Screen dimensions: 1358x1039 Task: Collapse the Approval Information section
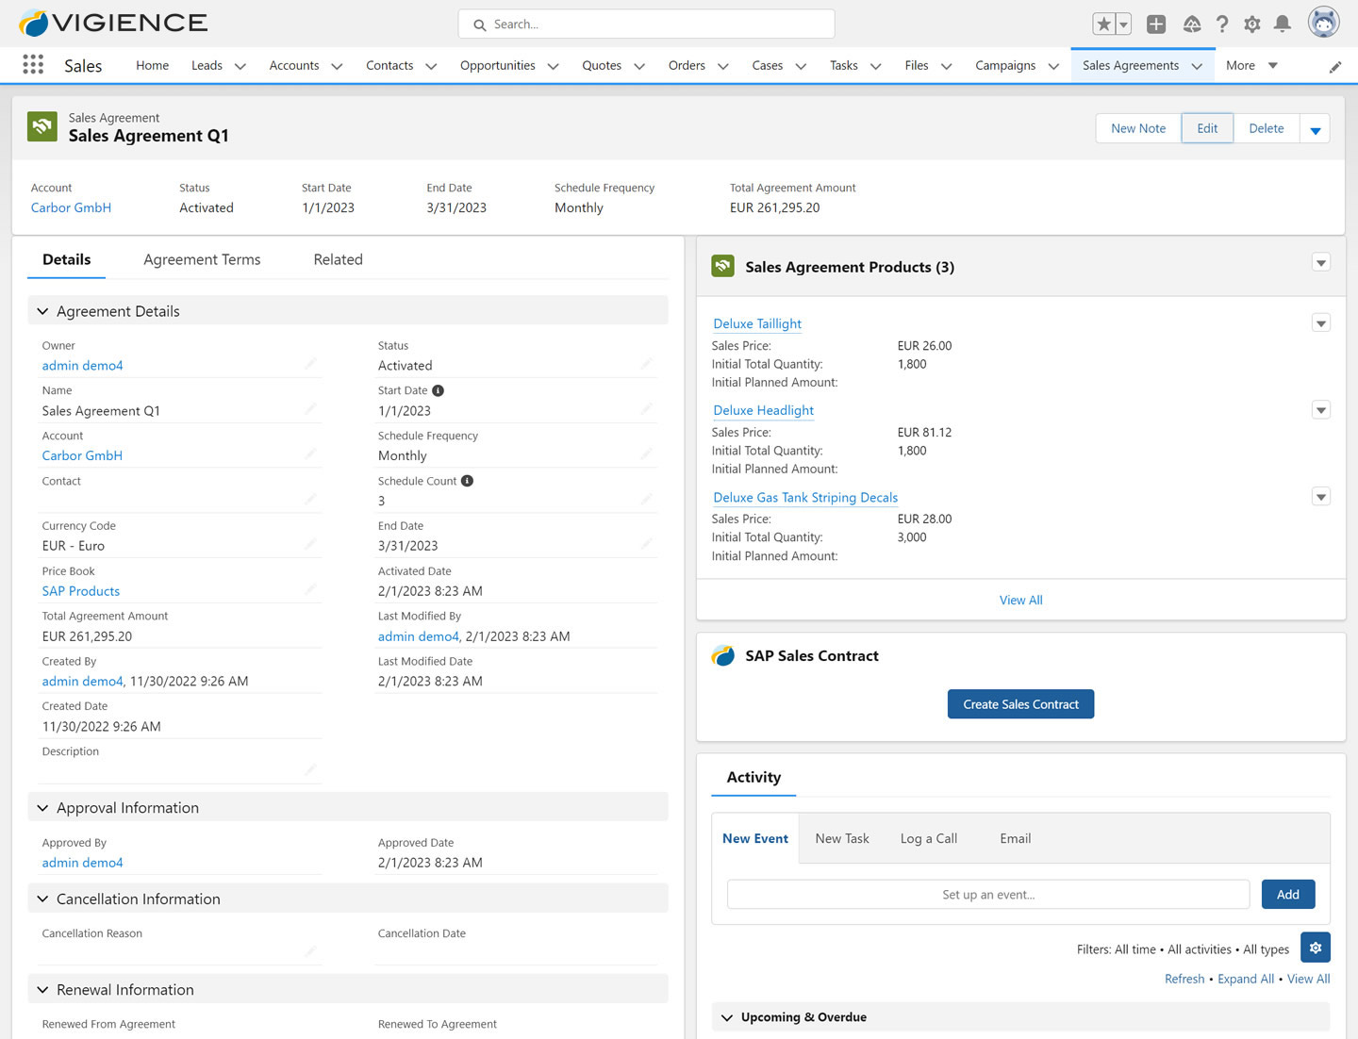[42, 808]
